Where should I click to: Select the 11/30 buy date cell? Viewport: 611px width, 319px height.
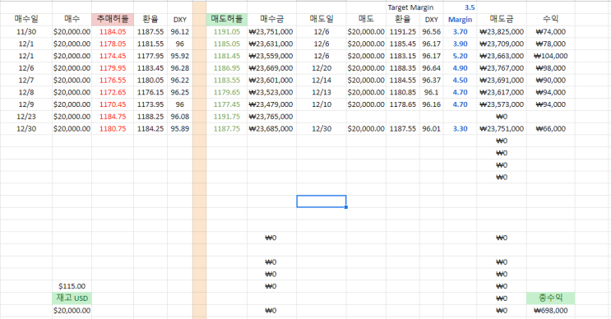[26, 31]
